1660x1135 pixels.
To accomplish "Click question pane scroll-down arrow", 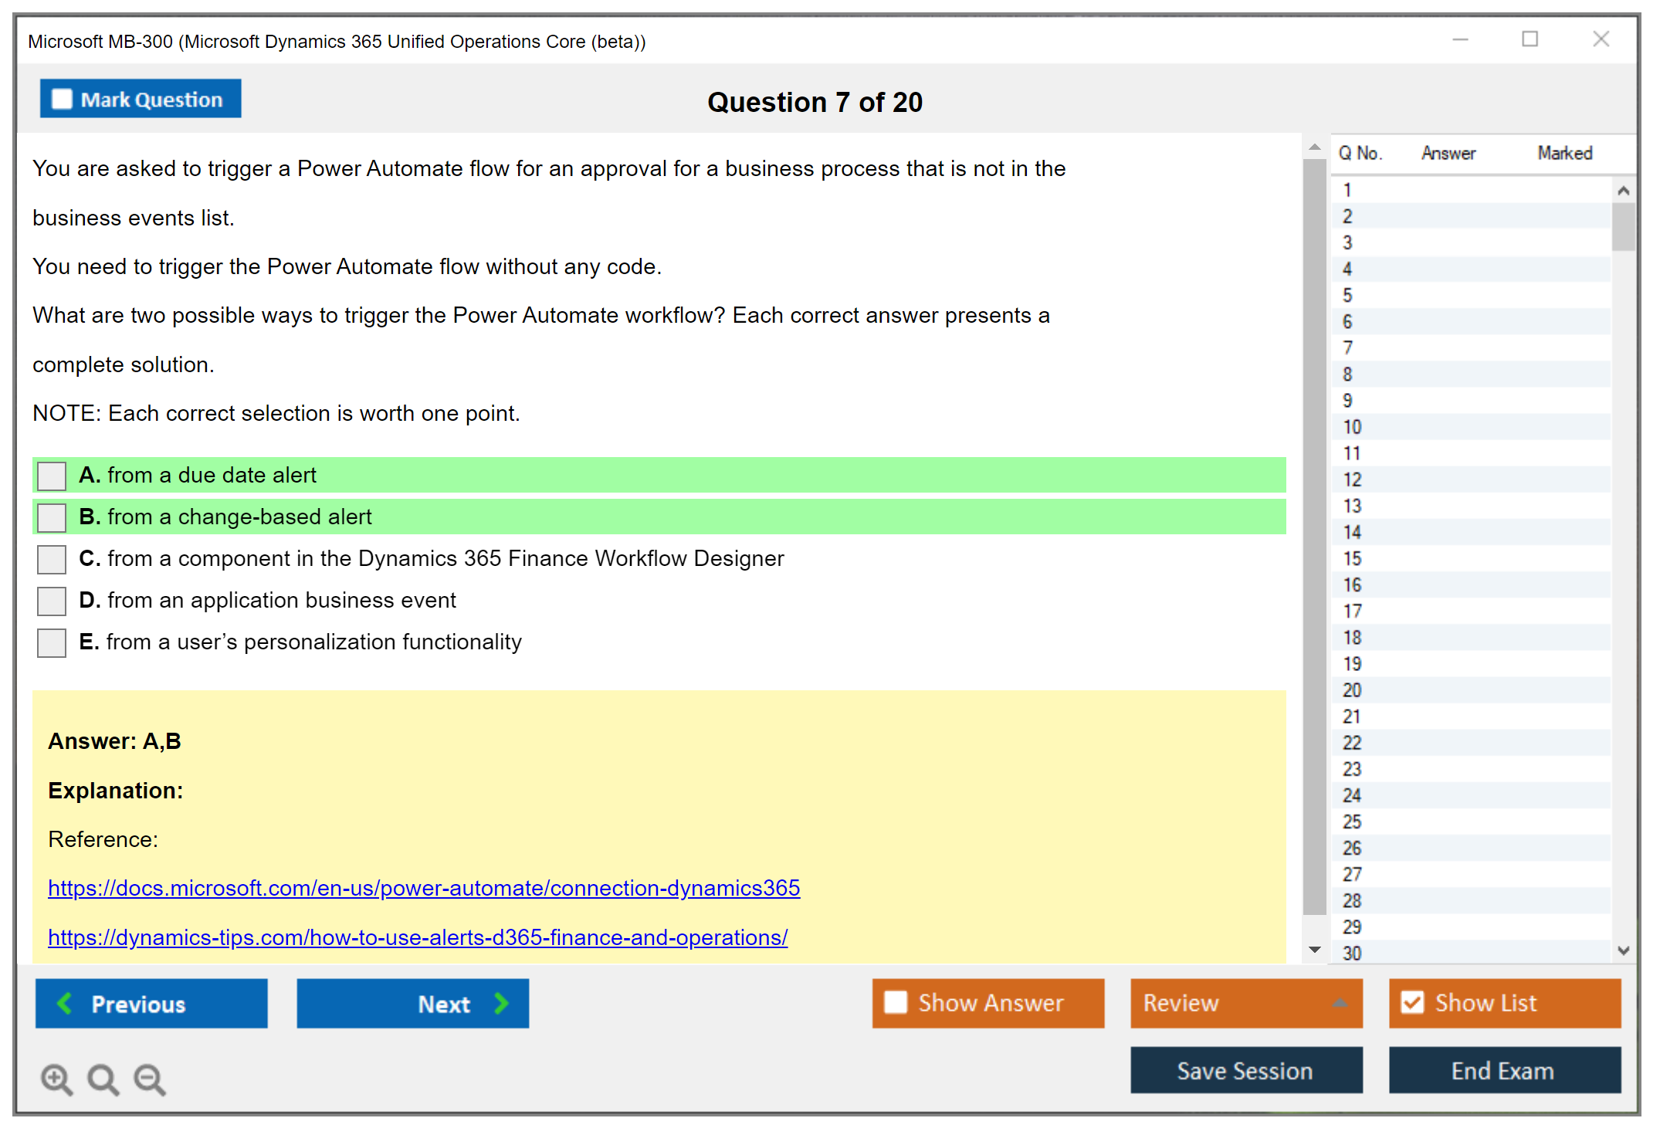I will point(1315,950).
